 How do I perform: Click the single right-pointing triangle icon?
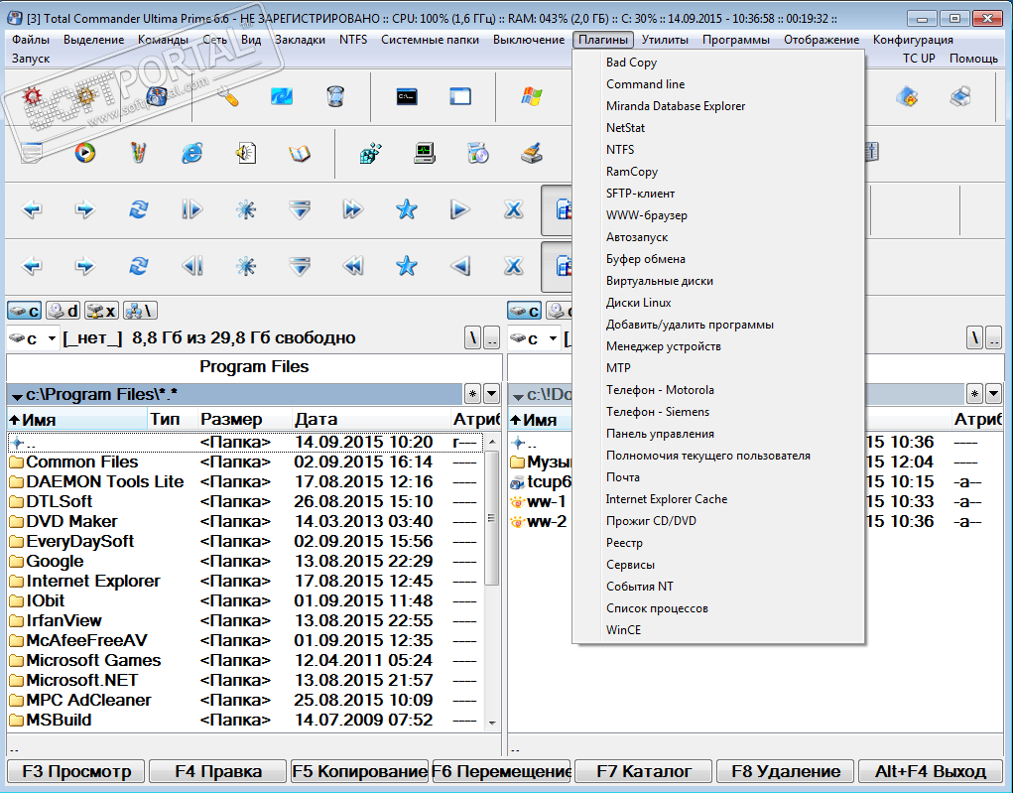(459, 209)
